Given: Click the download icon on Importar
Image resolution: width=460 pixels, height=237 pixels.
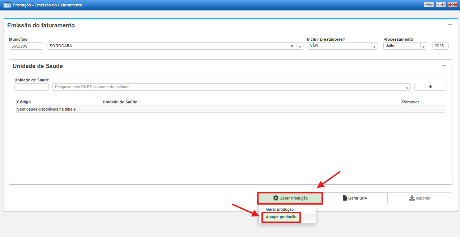Looking at the screenshot, I should click(x=412, y=198).
